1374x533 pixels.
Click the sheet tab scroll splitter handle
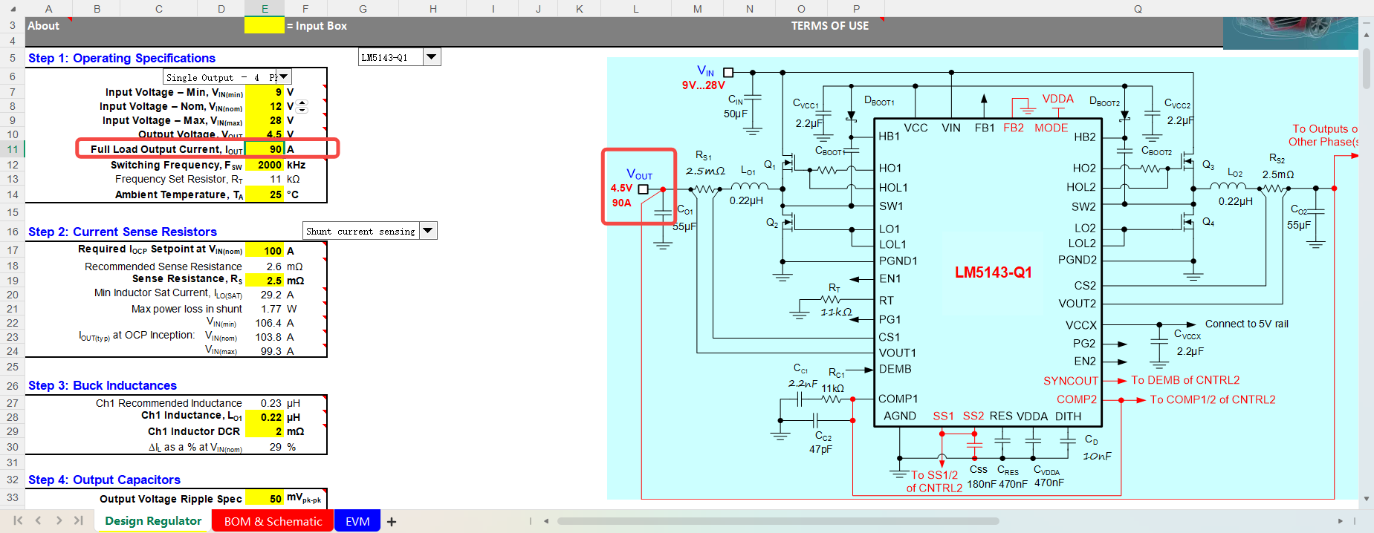(531, 521)
